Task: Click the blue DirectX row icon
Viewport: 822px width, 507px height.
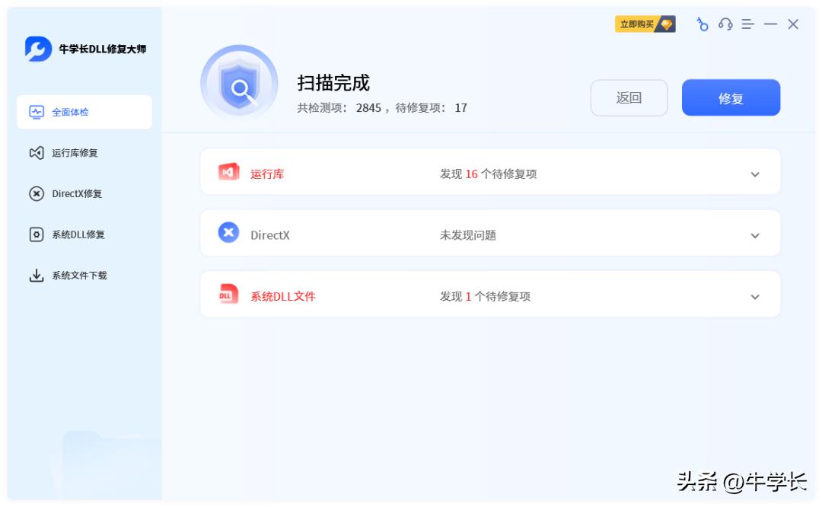Action: point(228,233)
